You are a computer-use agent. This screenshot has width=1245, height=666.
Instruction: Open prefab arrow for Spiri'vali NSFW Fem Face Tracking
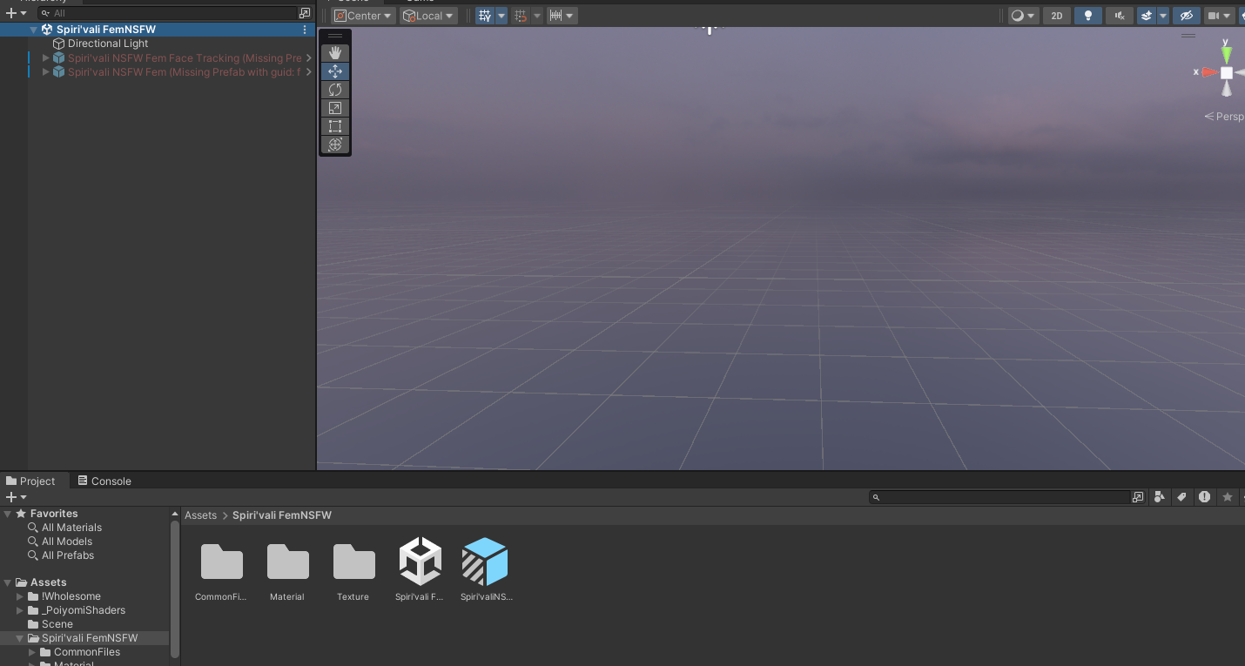pos(309,58)
